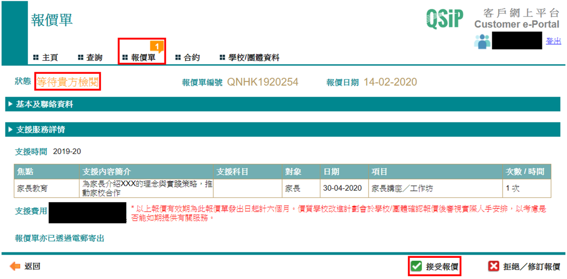Click the red X reject icon
The image size is (567, 279).
pos(494,266)
